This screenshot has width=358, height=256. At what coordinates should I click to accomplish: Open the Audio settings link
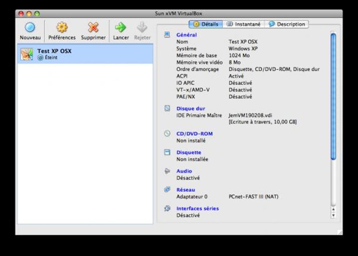click(x=184, y=171)
